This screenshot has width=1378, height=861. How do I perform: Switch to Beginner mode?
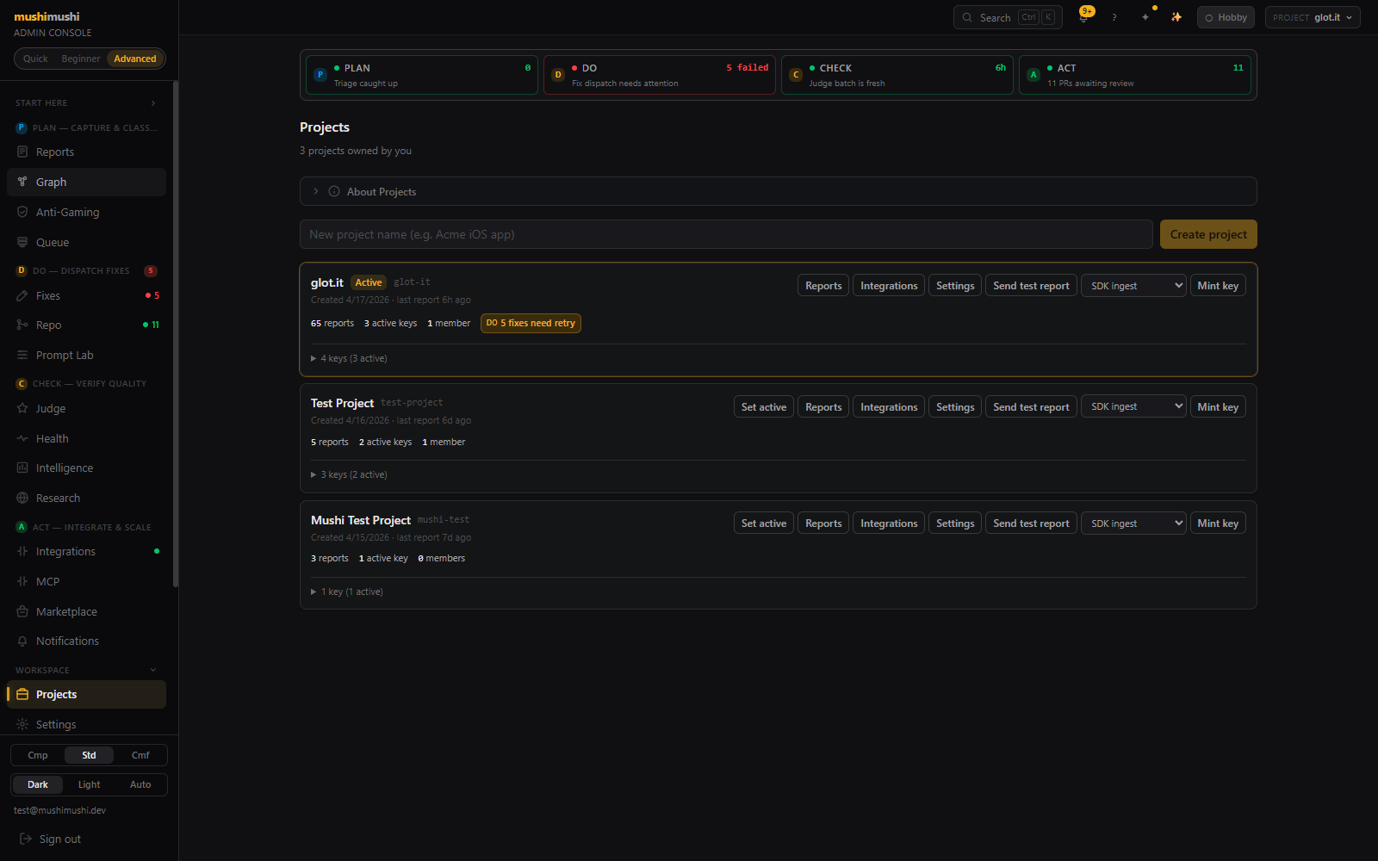pyautogui.click(x=81, y=59)
